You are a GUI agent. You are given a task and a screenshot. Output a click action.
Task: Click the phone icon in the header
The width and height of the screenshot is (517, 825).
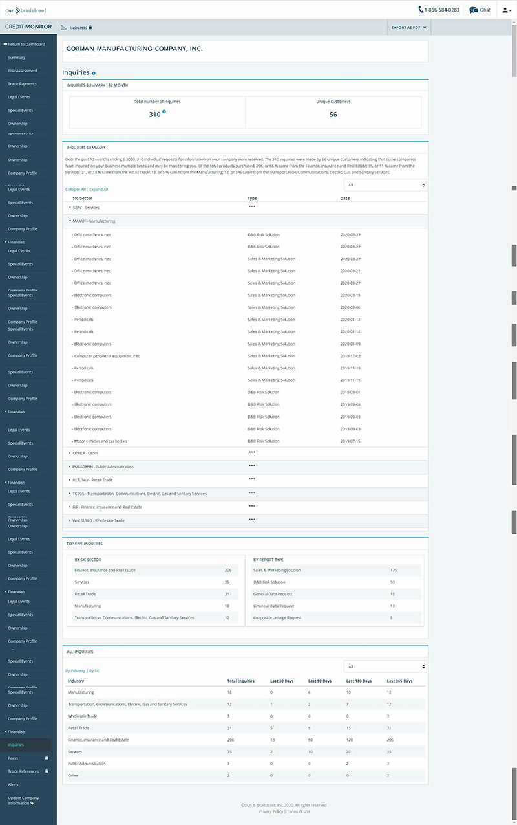[x=421, y=10]
